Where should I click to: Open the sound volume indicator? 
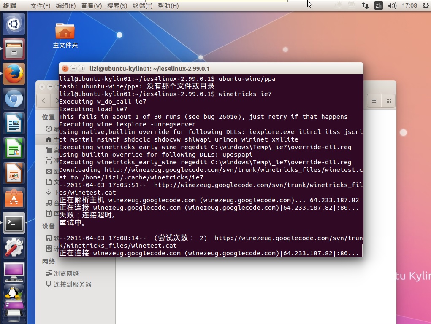pyautogui.click(x=392, y=5)
